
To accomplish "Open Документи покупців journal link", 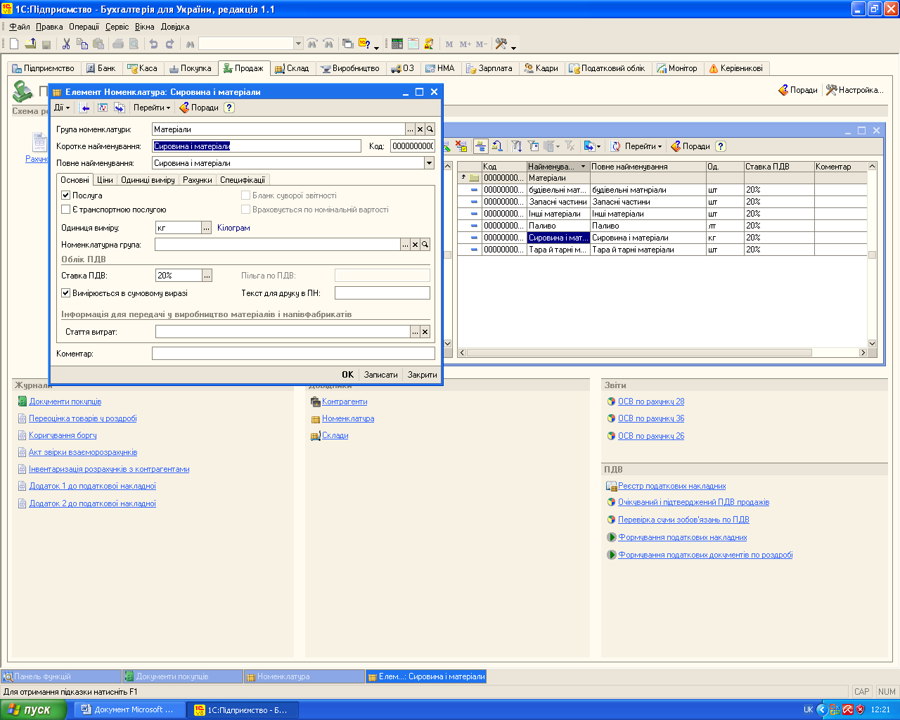I will [x=65, y=401].
